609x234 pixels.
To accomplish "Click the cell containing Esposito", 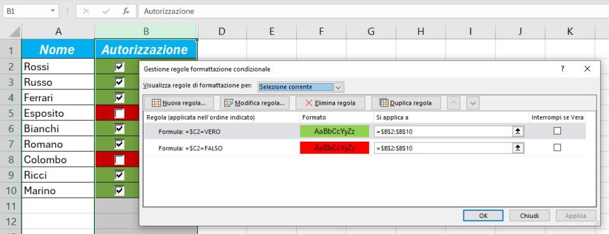I will tap(58, 113).
